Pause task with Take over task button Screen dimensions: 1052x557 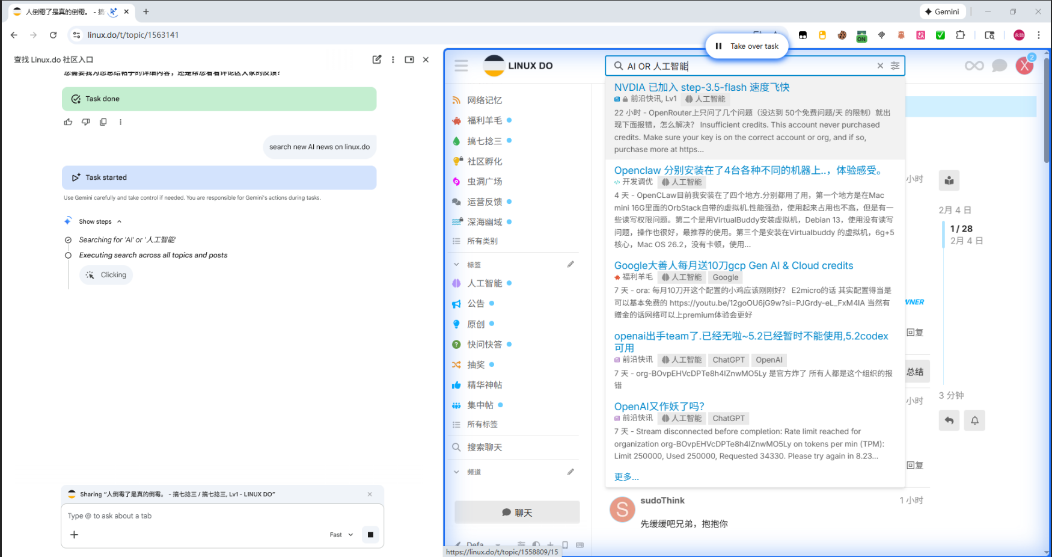[747, 46]
